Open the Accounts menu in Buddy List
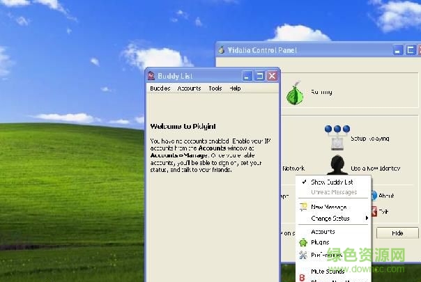Image resolution: width=421 pixels, height=282 pixels. (189, 88)
